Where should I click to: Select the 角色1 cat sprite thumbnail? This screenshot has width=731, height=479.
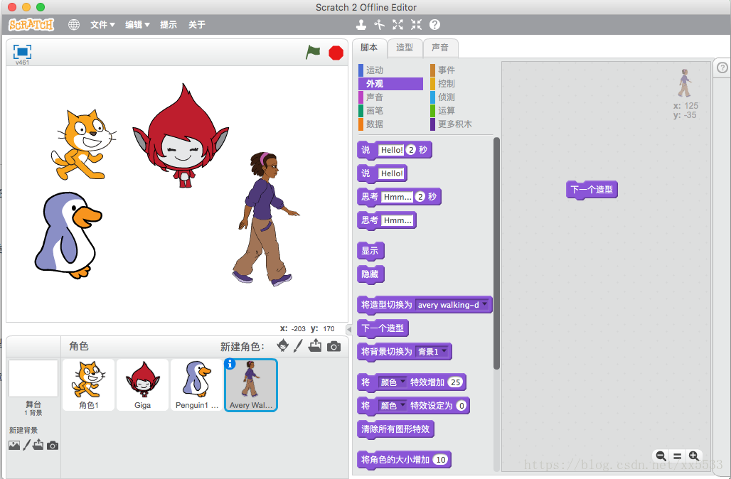point(89,384)
